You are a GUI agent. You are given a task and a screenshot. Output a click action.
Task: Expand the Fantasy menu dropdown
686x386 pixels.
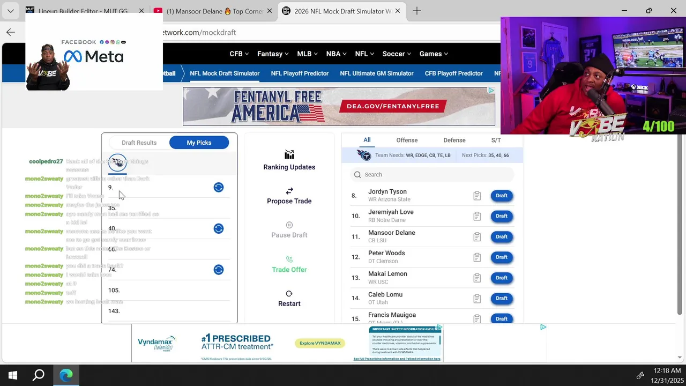click(x=273, y=54)
